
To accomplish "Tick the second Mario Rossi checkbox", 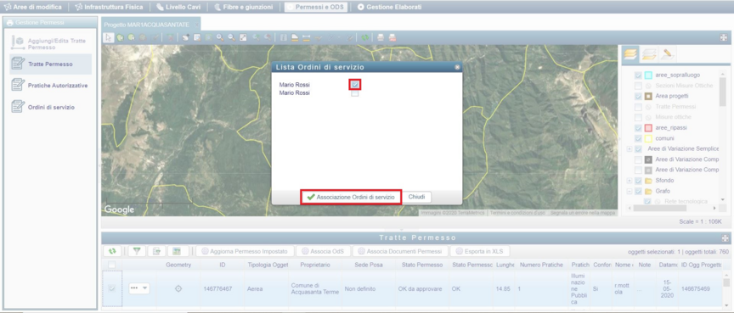I will [x=355, y=93].
